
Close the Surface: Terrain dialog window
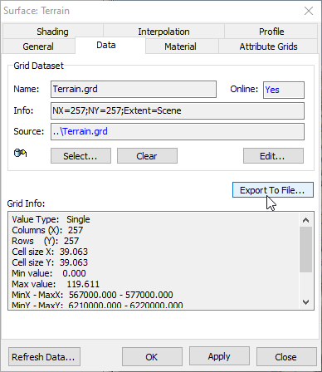[x=309, y=11]
